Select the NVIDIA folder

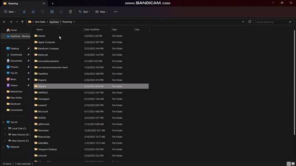pyautogui.click(x=91, y=118)
